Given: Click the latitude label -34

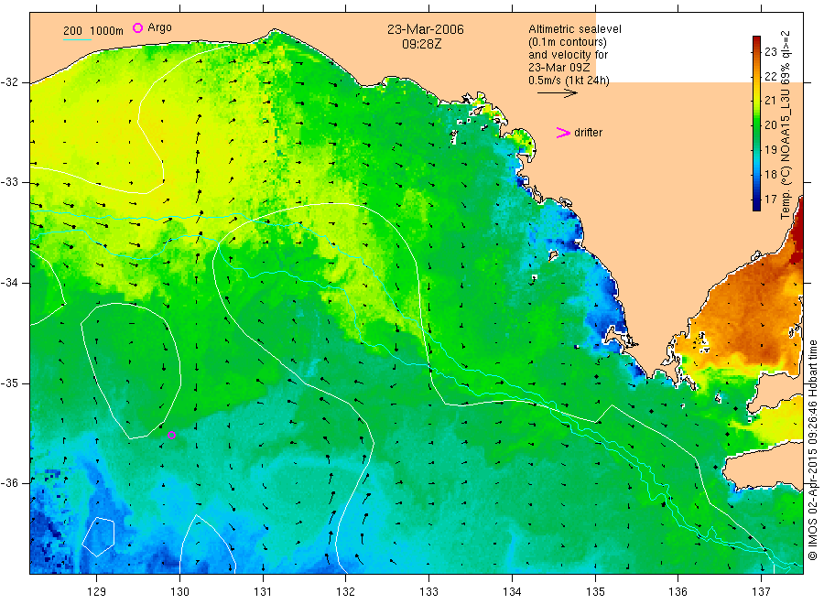Looking at the screenshot, I should pyautogui.click(x=9, y=283).
